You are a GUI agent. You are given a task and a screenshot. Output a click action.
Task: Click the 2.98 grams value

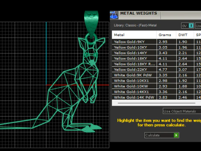(163, 81)
